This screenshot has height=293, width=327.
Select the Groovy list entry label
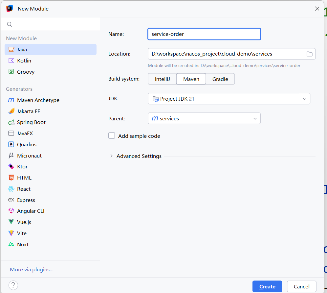[26, 72]
